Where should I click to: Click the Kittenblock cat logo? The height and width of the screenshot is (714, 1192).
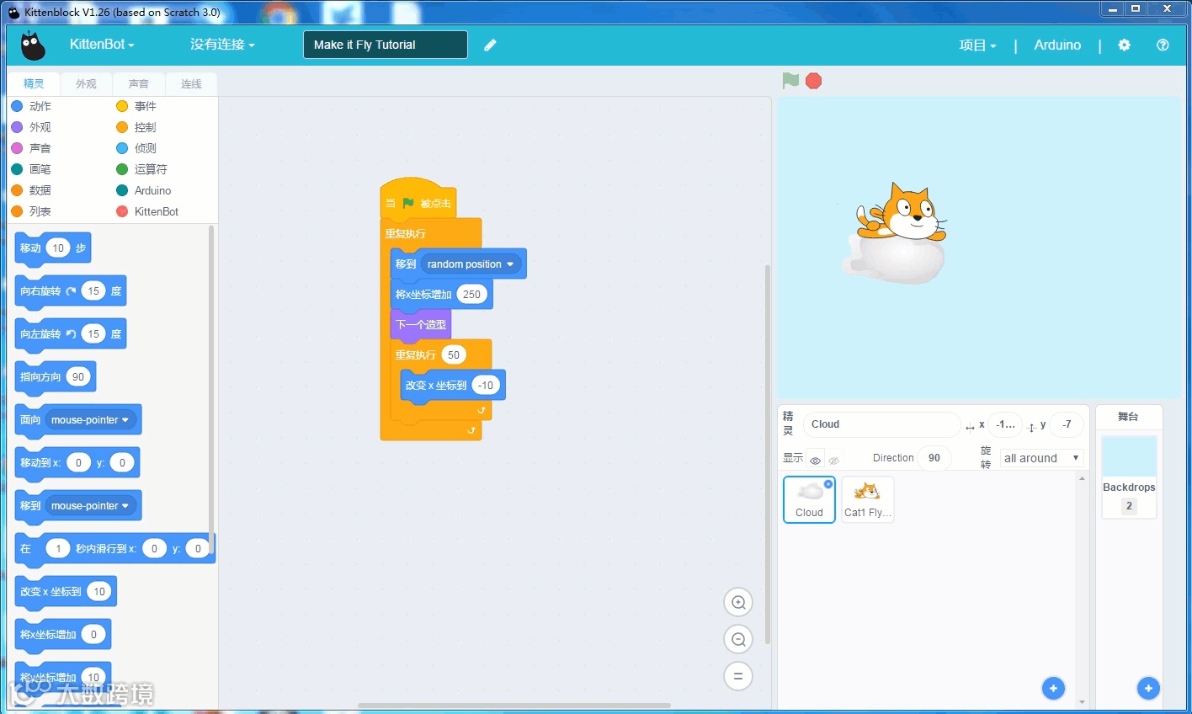[x=33, y=45]
